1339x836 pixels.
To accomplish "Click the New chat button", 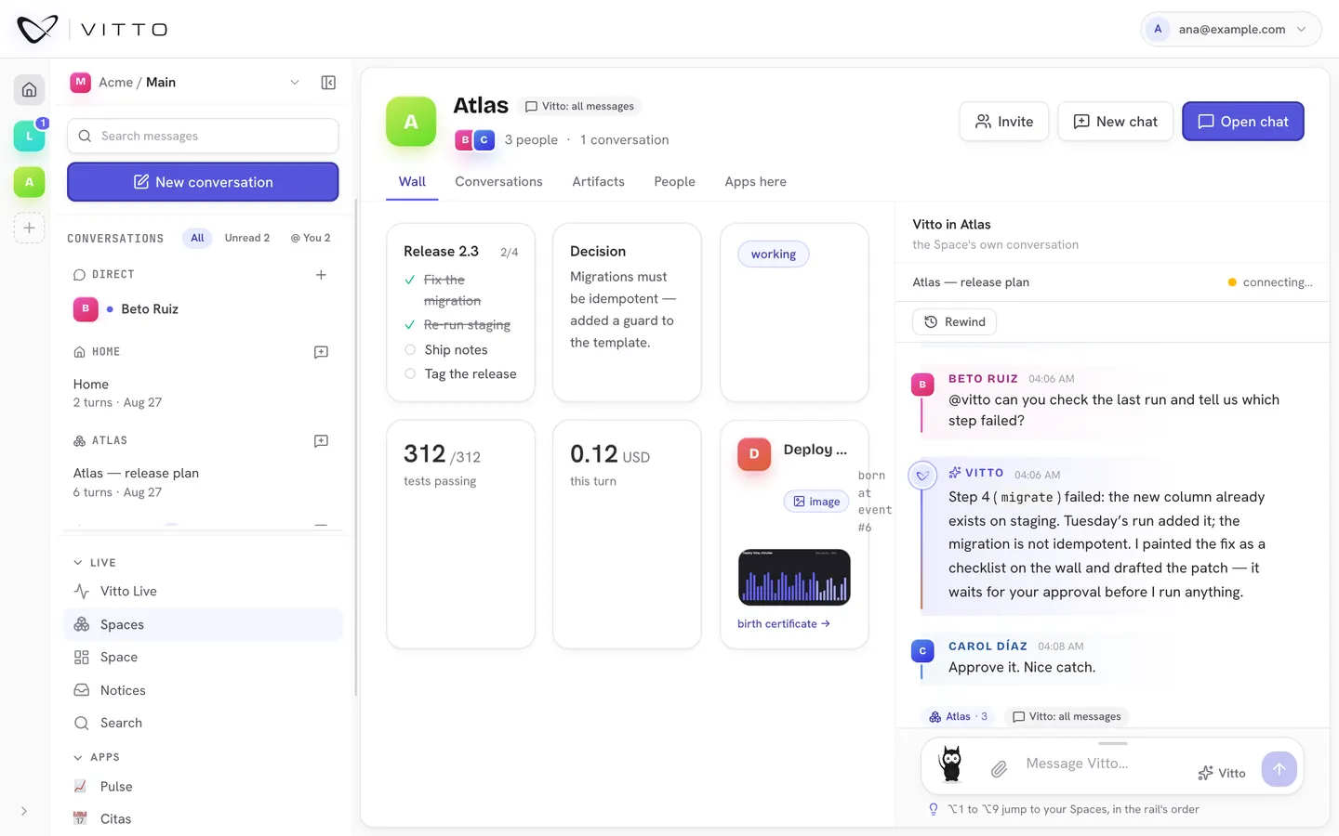I will [1116, 122].
